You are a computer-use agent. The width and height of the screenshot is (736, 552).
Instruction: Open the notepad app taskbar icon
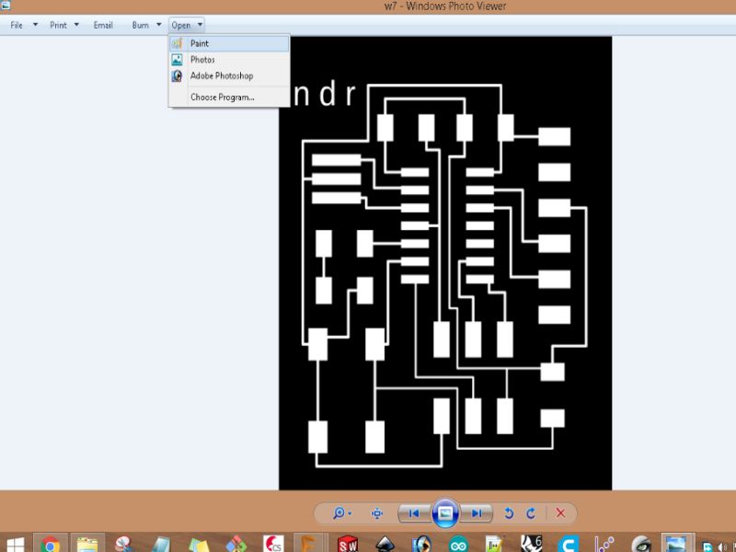tap(494, 545)
